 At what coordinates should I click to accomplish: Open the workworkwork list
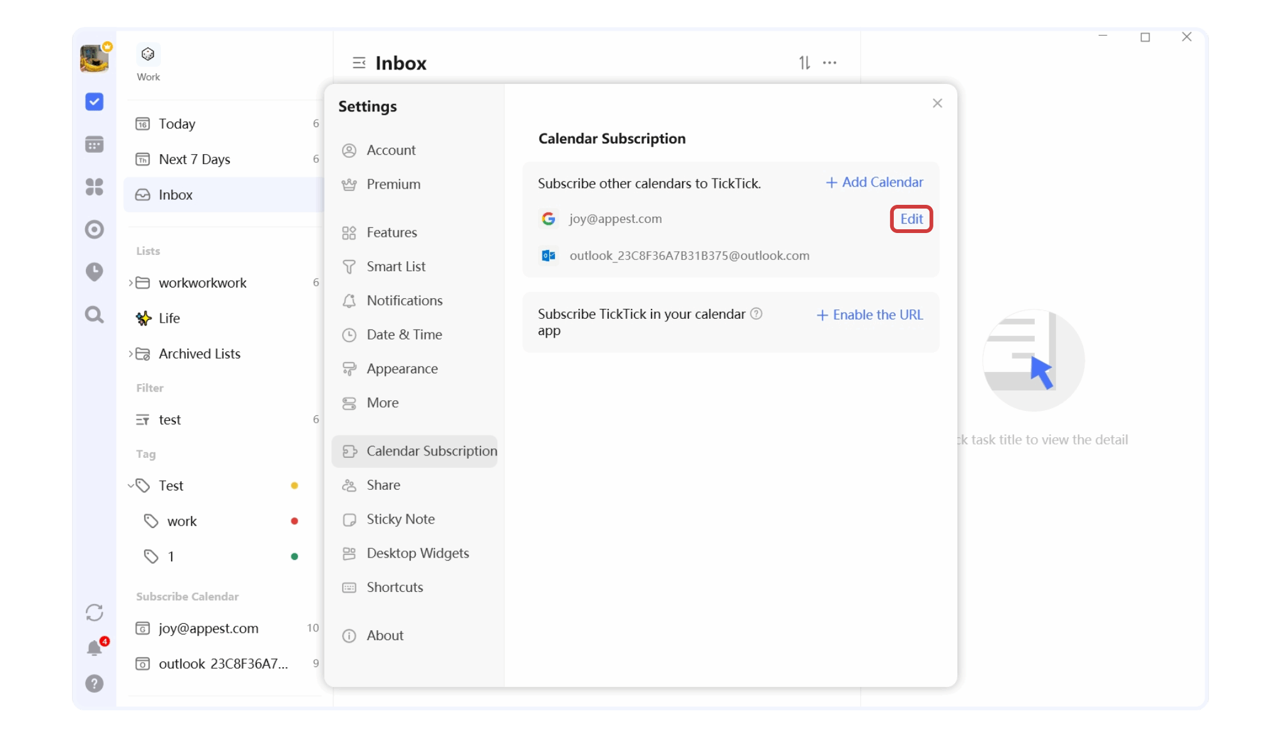224,283
